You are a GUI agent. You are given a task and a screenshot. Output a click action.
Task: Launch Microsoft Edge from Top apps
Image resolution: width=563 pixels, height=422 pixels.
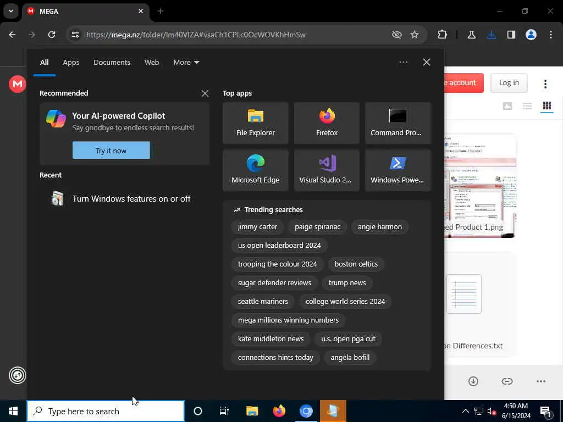tap(255, 170)
